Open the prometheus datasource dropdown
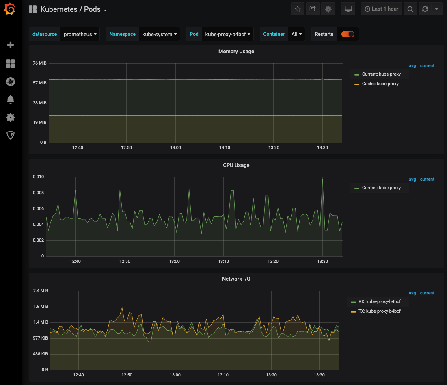Image resolution: width=447 pixels, height=385 pixels. tap(80, 34)
